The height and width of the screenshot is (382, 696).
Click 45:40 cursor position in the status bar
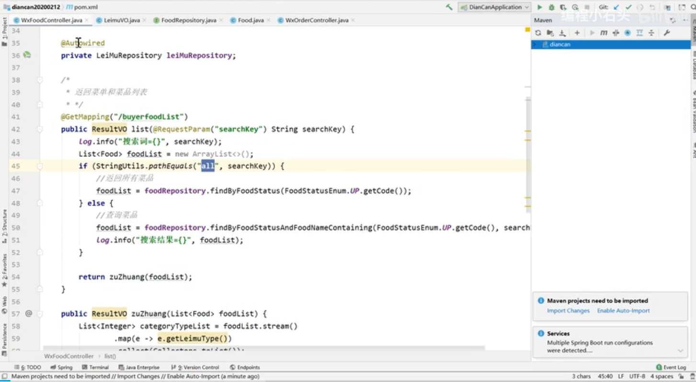click(x=605, y=377)
